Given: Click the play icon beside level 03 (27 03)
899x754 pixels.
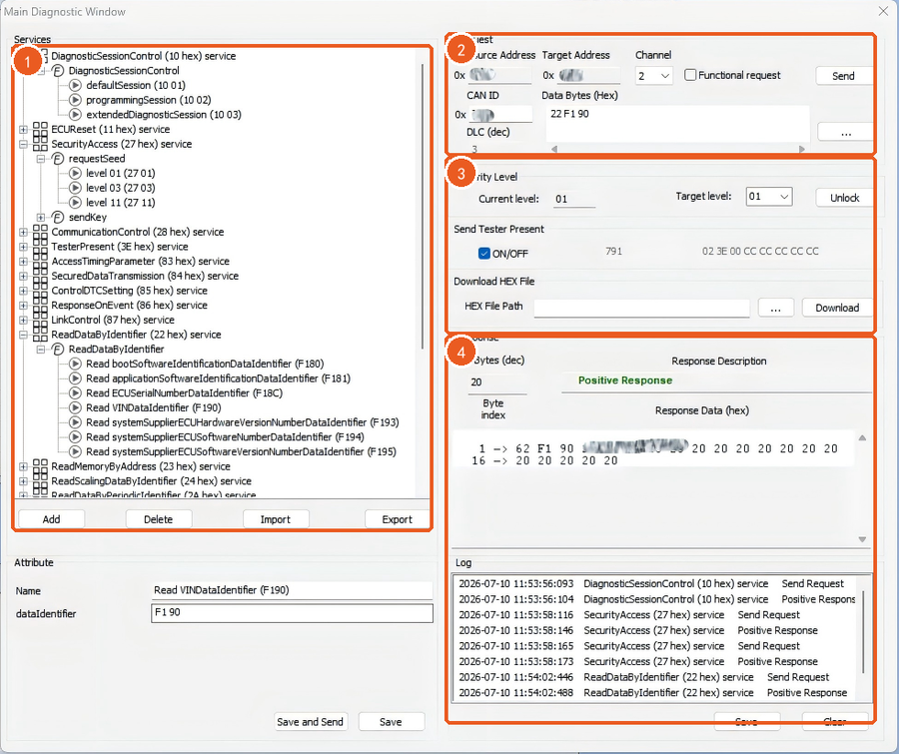Looking at the screenshot, I should point(75,188).
